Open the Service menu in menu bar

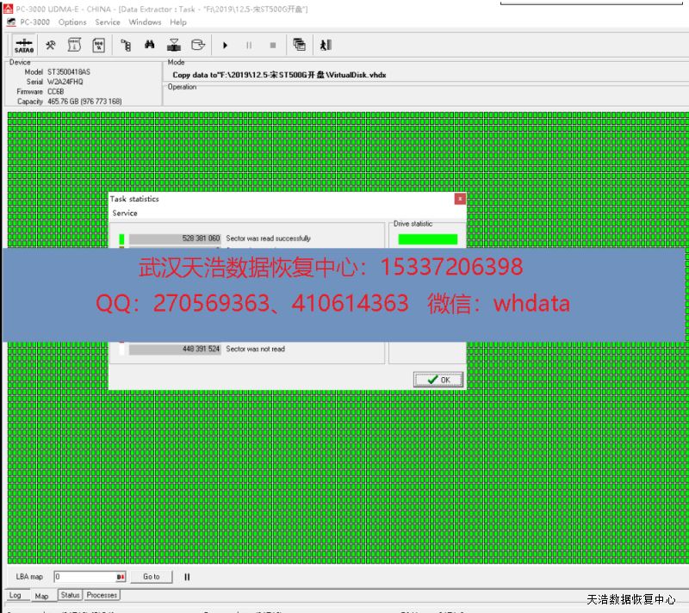pos(108,22)
